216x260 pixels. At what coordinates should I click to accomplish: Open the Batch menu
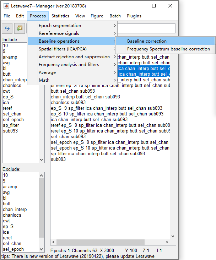tap(115, 16)
